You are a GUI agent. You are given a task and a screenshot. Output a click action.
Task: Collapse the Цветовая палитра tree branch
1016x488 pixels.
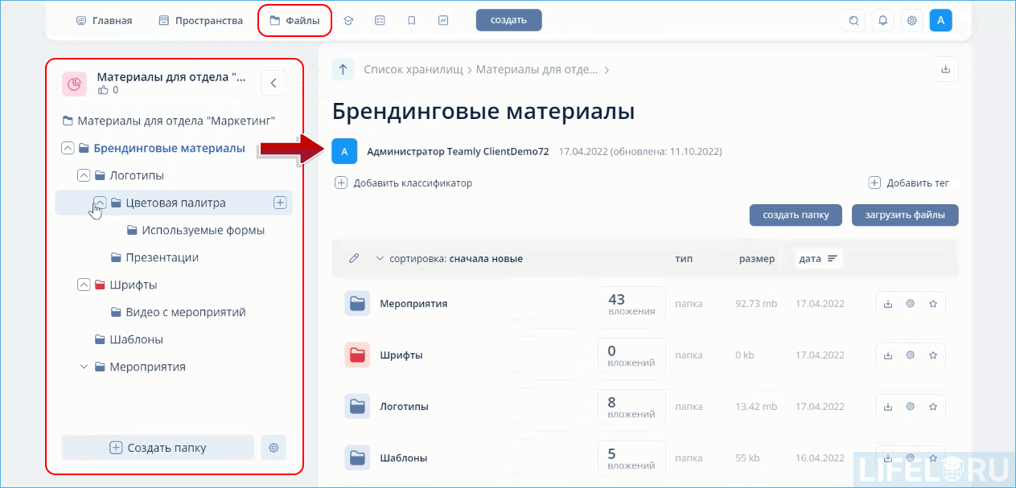(x=100, y=202)
